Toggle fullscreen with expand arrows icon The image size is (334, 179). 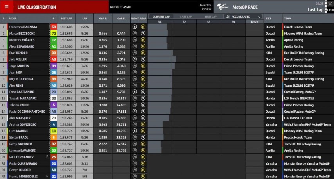[x=330, y=4]
